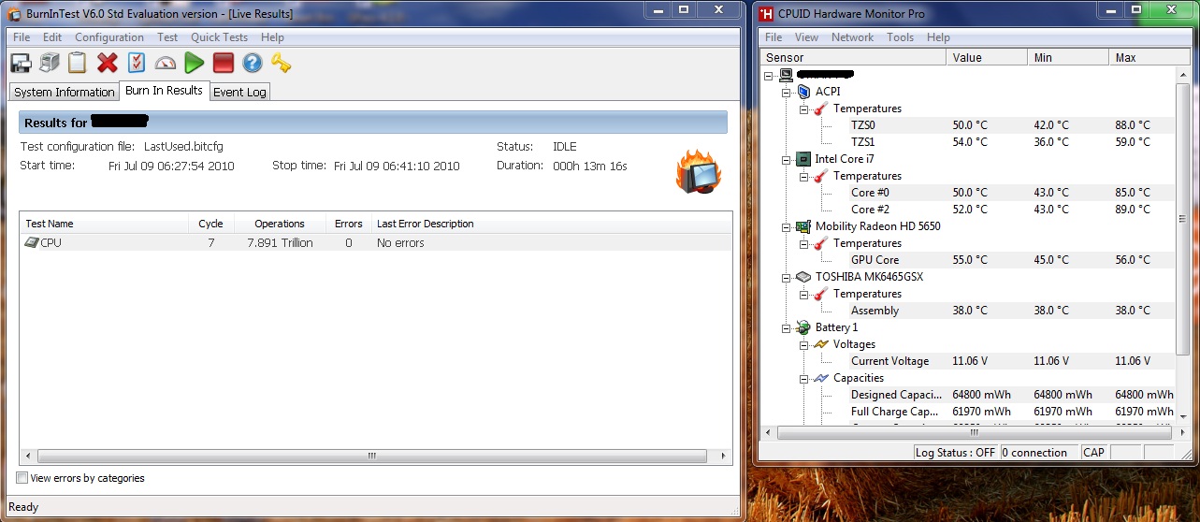Stop tests with red square icon
1200x522 pixels.
[x=223, y=63]
